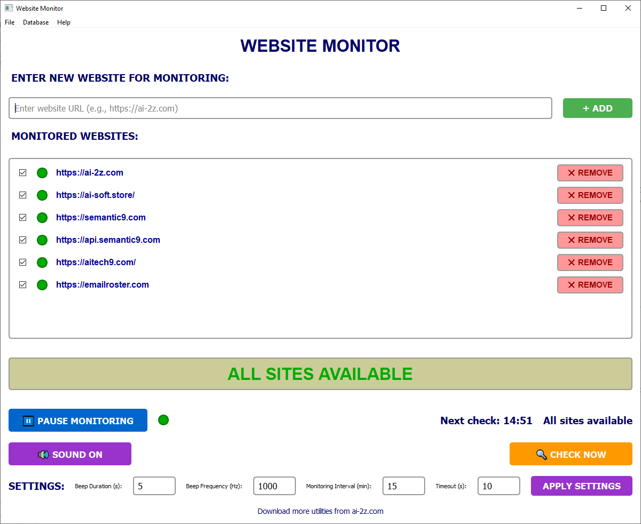The image size is (641, 524).
Task: Open the Help menu
Action: click(64, 22)
